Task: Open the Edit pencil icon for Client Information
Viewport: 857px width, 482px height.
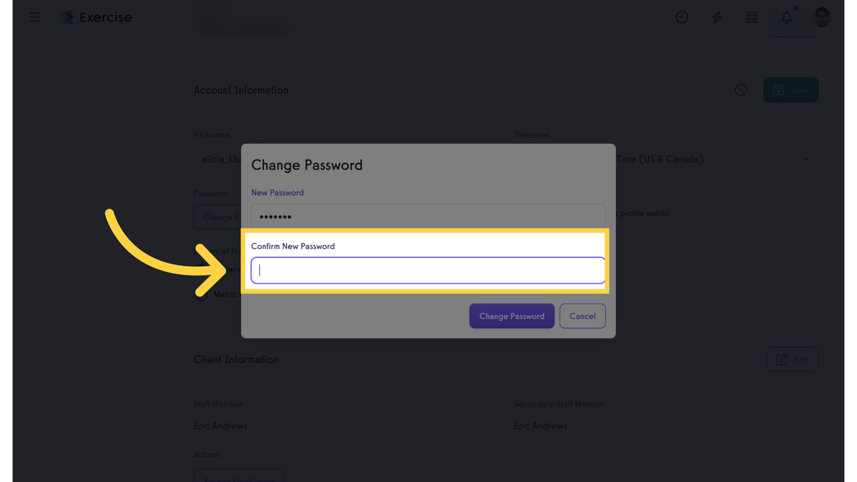Action: tap(792, 359)
